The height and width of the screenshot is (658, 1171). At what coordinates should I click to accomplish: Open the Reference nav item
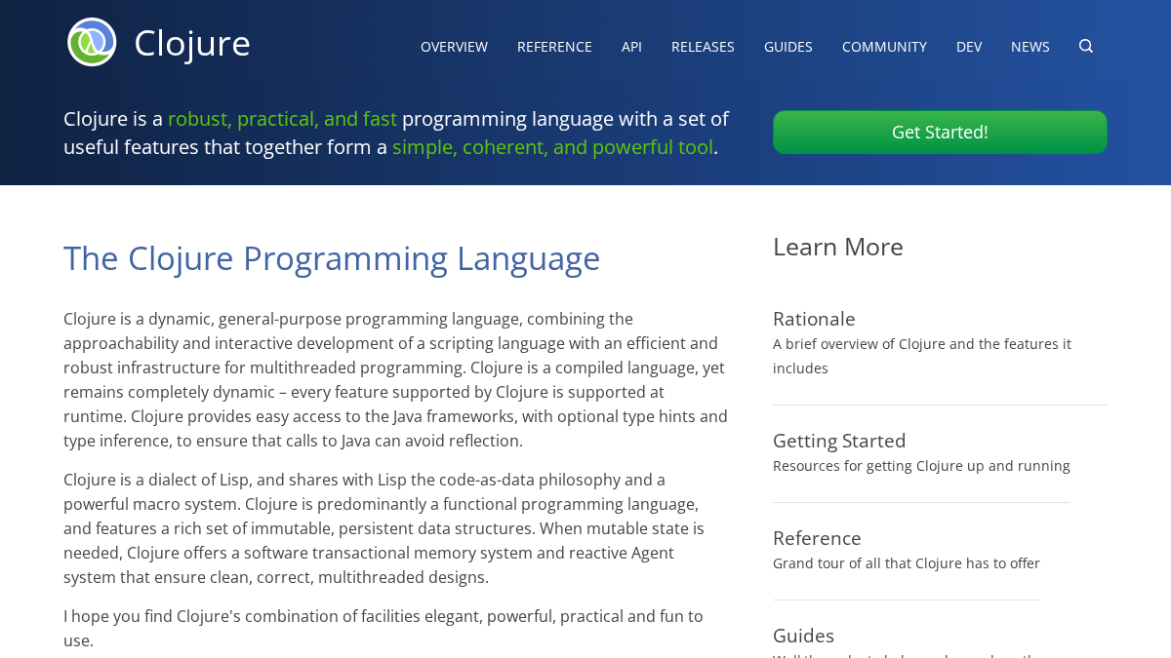[554, 47]
